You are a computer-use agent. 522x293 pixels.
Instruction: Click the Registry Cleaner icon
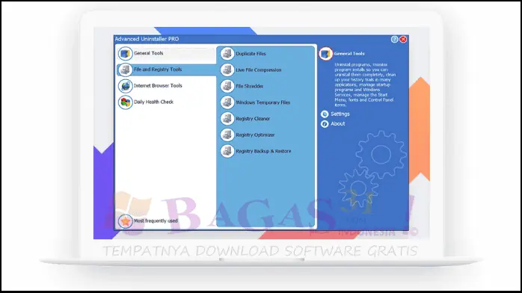[227, 118]
